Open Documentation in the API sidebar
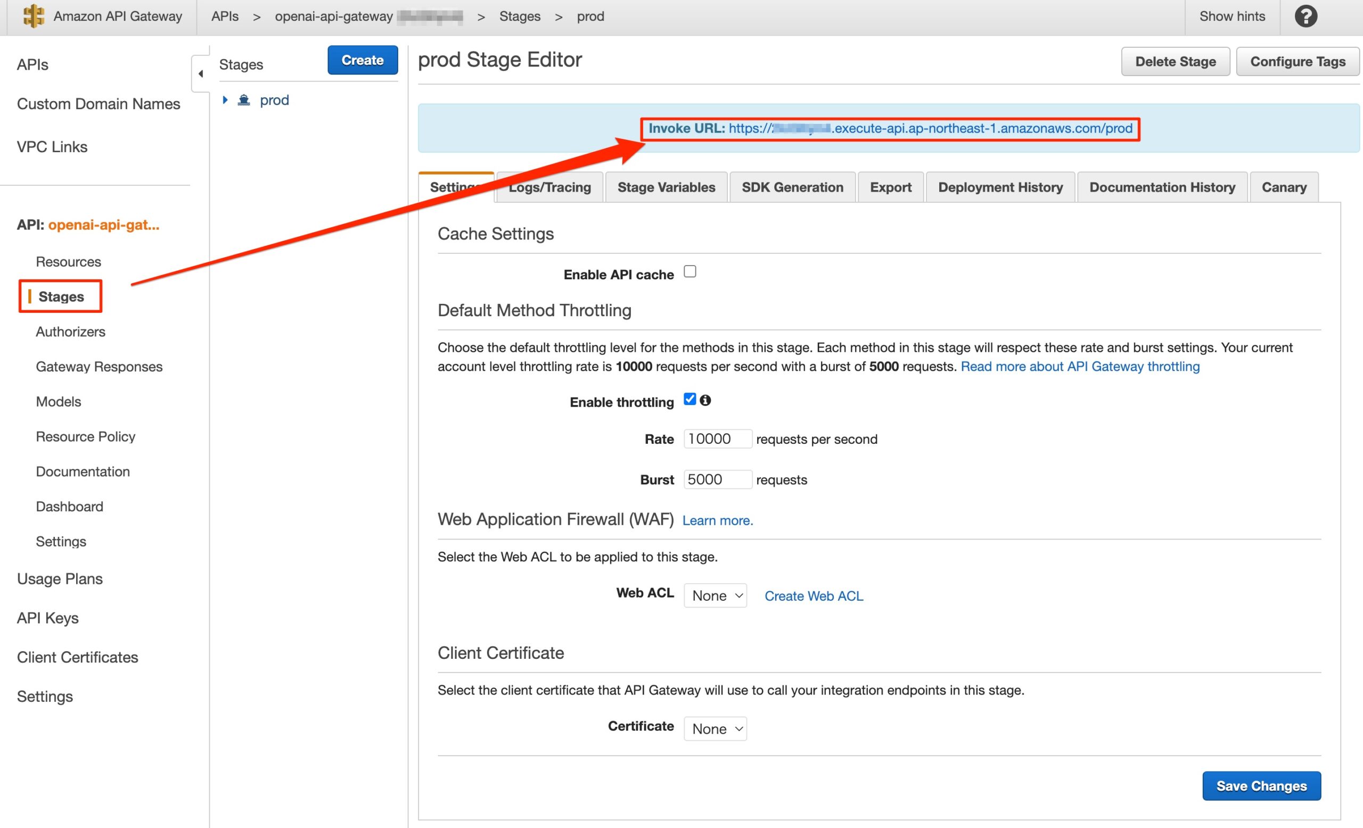This screenshot has width=1363, height=828. click(83, 471)
